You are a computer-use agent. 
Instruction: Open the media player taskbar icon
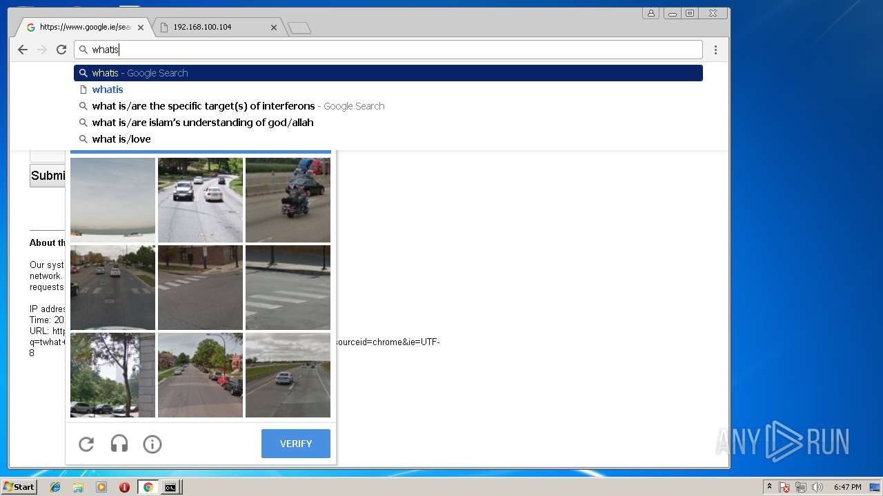(x=101, y=487)
